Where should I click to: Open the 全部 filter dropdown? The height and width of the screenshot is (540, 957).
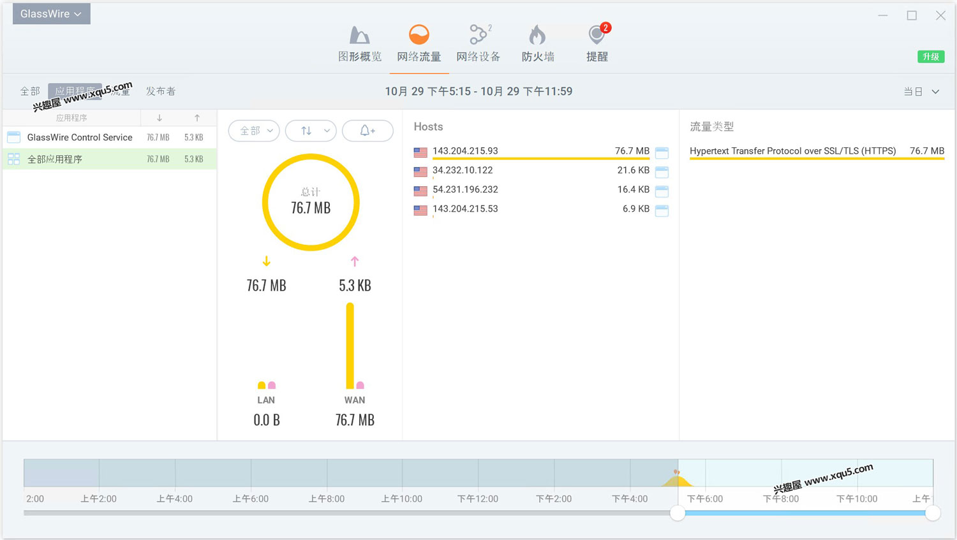coord(254,131)
